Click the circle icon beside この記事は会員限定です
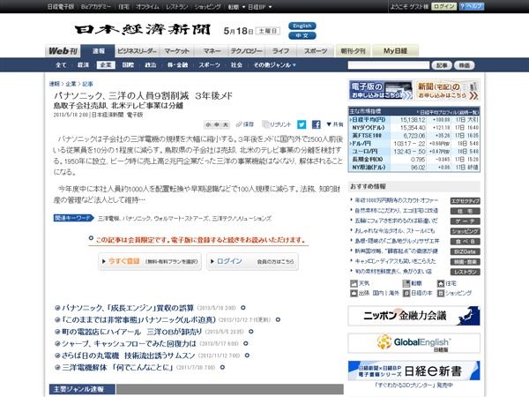The image size is (529, 397). 91,238
